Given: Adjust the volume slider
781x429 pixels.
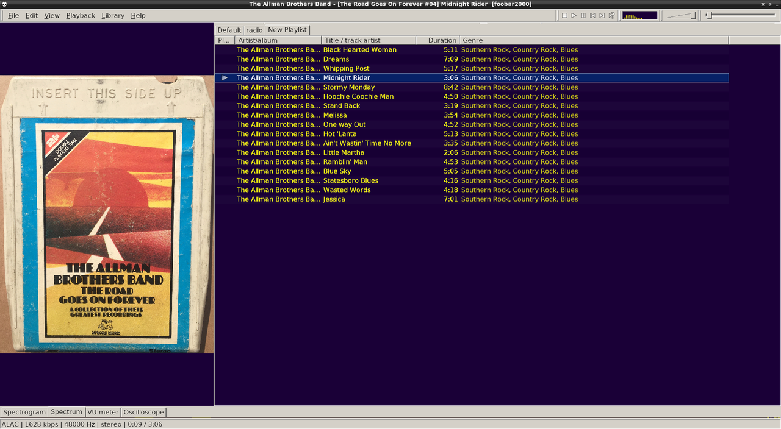Looking at the screenshot, I should pos(681,15).
